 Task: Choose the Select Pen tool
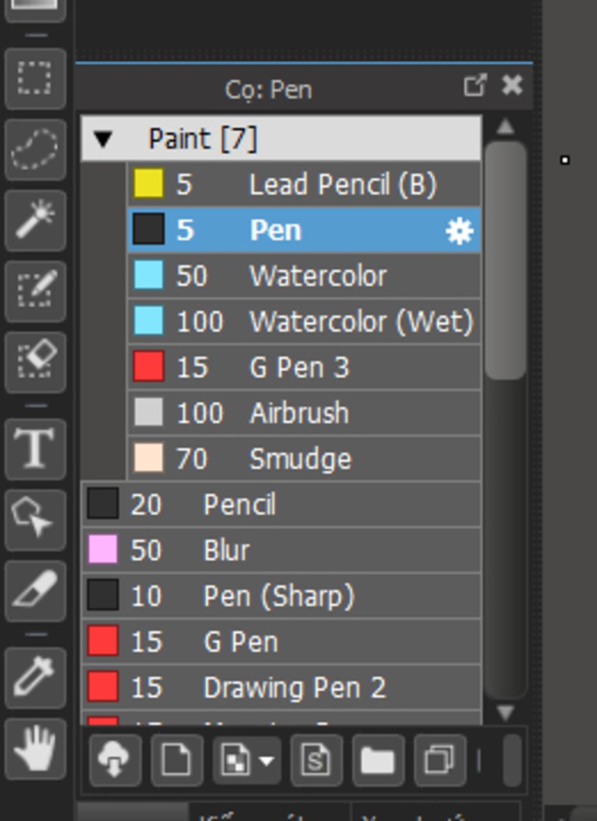tap(34, 290)
